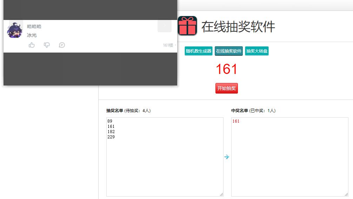Click the resize handle of 抽奖名单 textarea
The width and height of the screenshot is (353, 199).
pyautogui.click(x=221, y=194)
